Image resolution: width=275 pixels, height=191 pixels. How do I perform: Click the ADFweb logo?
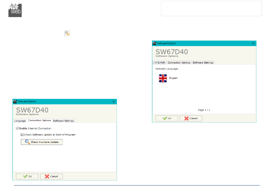(x=15, y=10)
